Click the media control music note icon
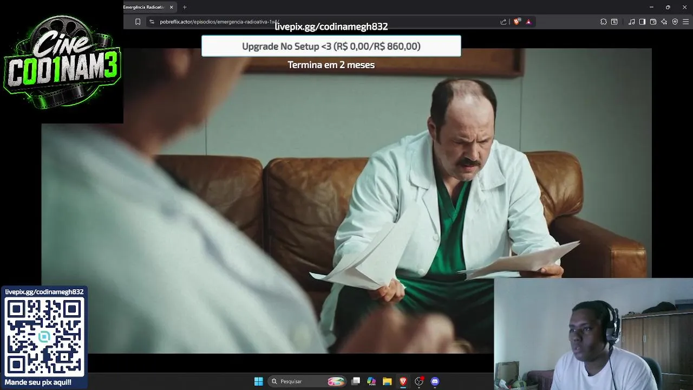The height and width of the screenshot is (390, 693). coord(632,22)
